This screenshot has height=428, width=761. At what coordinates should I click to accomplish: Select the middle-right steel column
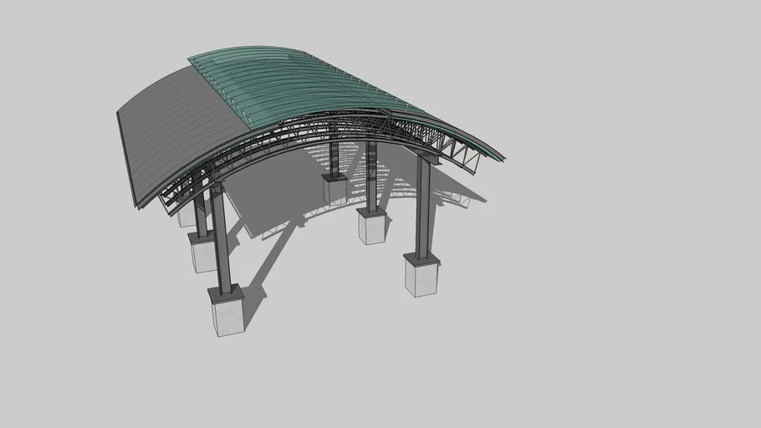coord(371,176)
